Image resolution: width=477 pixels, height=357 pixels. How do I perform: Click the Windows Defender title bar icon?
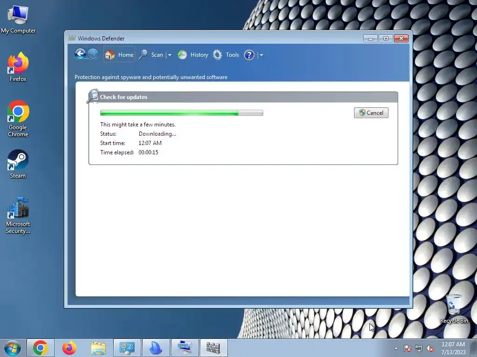[72, 38]
